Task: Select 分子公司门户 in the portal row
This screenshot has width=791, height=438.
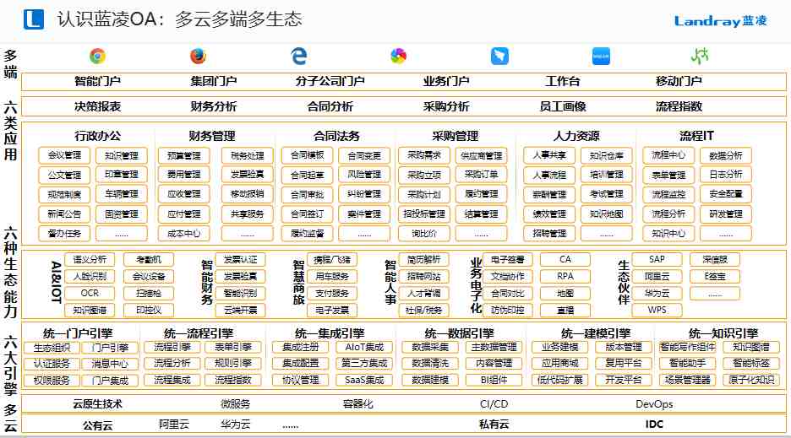Action: tap(330, 81)
